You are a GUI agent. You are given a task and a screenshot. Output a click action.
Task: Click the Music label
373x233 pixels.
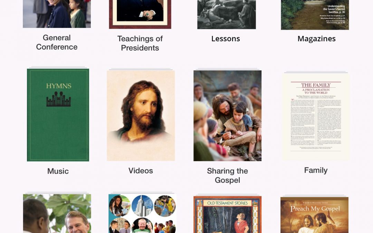click(58, 171)
